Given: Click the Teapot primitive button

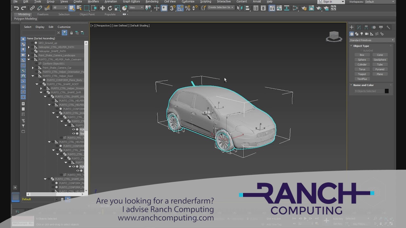Looking at the screenshot, I should [x=362, y=74].
